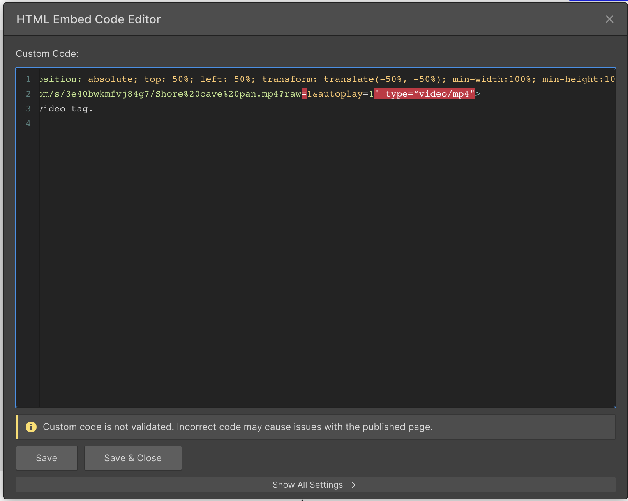The width and height of the screenshot is (628, 501).
Task: Click the highlighted type="video/mp4" code
Action: tap(425, 94)
